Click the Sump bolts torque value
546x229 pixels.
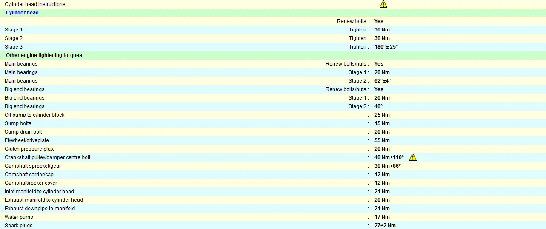tap(382, 123)
